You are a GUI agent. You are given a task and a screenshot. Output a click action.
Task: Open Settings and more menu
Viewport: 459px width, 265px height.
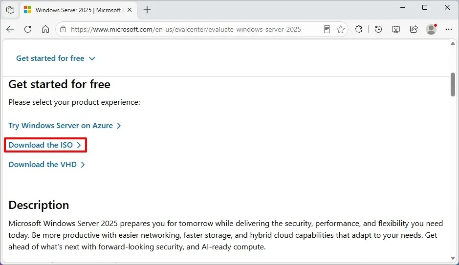click(x=448, y=29)
